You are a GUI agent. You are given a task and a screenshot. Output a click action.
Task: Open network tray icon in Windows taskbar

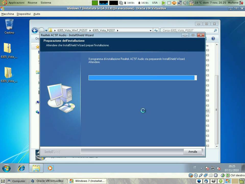tap(213, 168)
